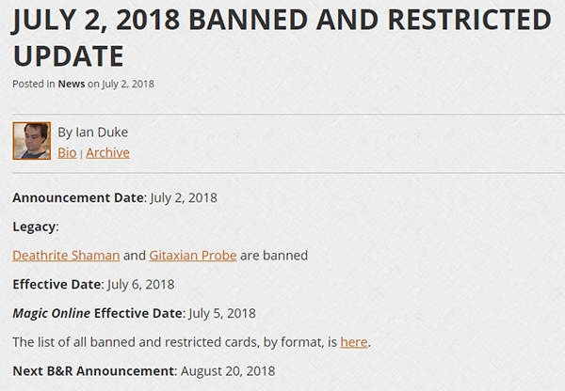Viewport: 565px width, 391px height.
Task: Click the separator between Bio and Archive
Action: coord(81,153)
